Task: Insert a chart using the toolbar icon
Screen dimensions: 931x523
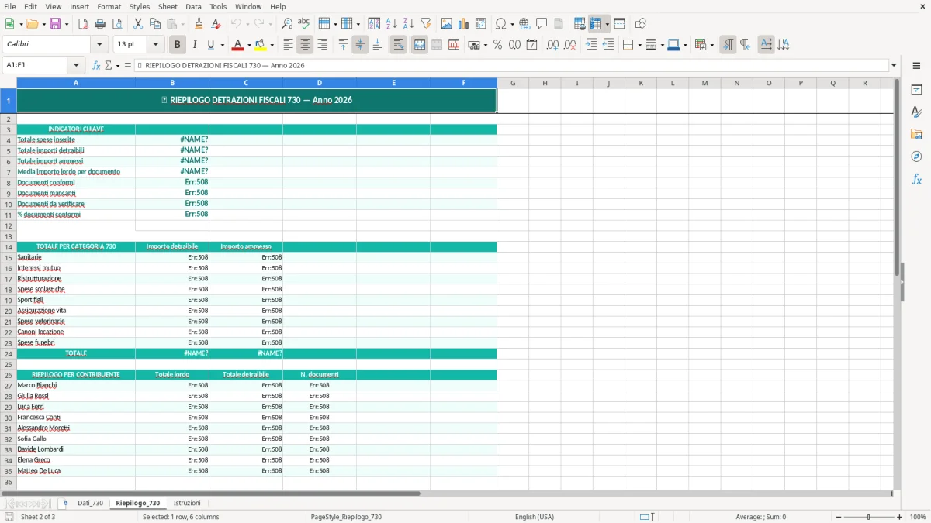Action: click(x=464, y=24)
